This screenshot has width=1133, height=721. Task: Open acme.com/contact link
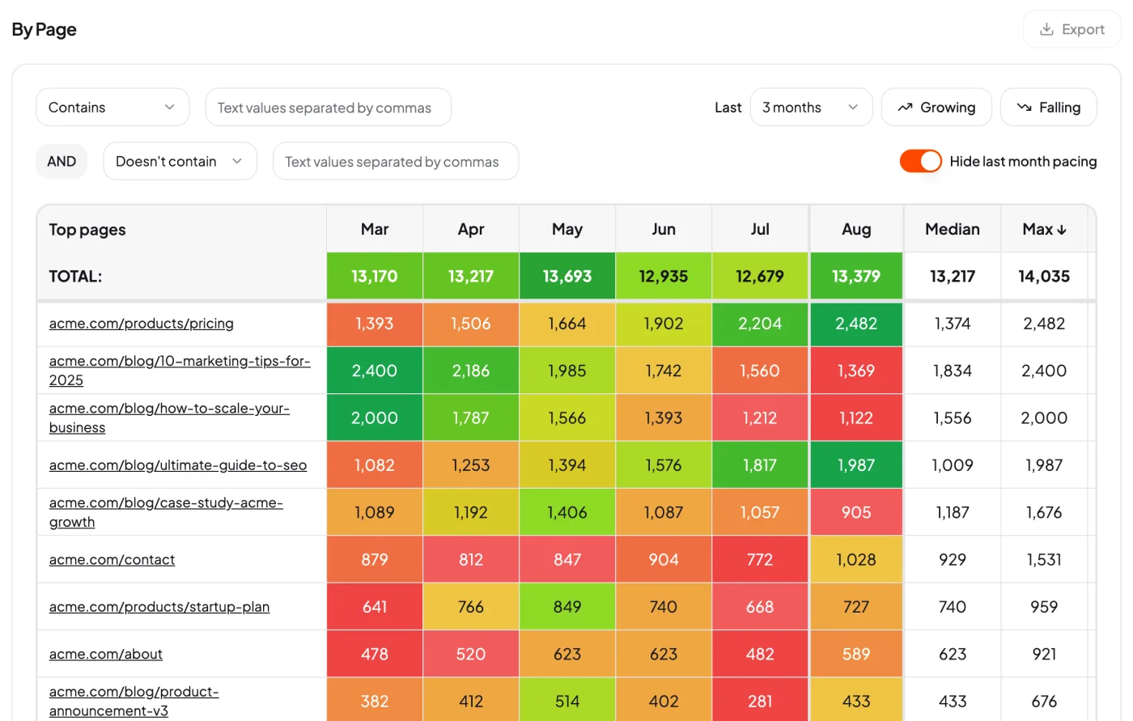click(112, 560)
